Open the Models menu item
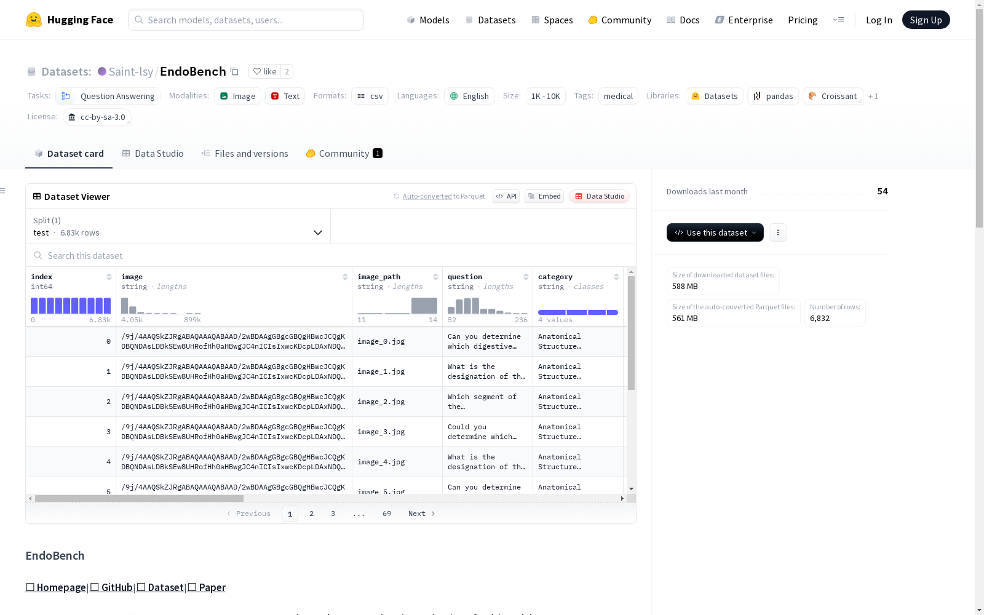This screenshot has width=984, height=615. pos(428,20)
